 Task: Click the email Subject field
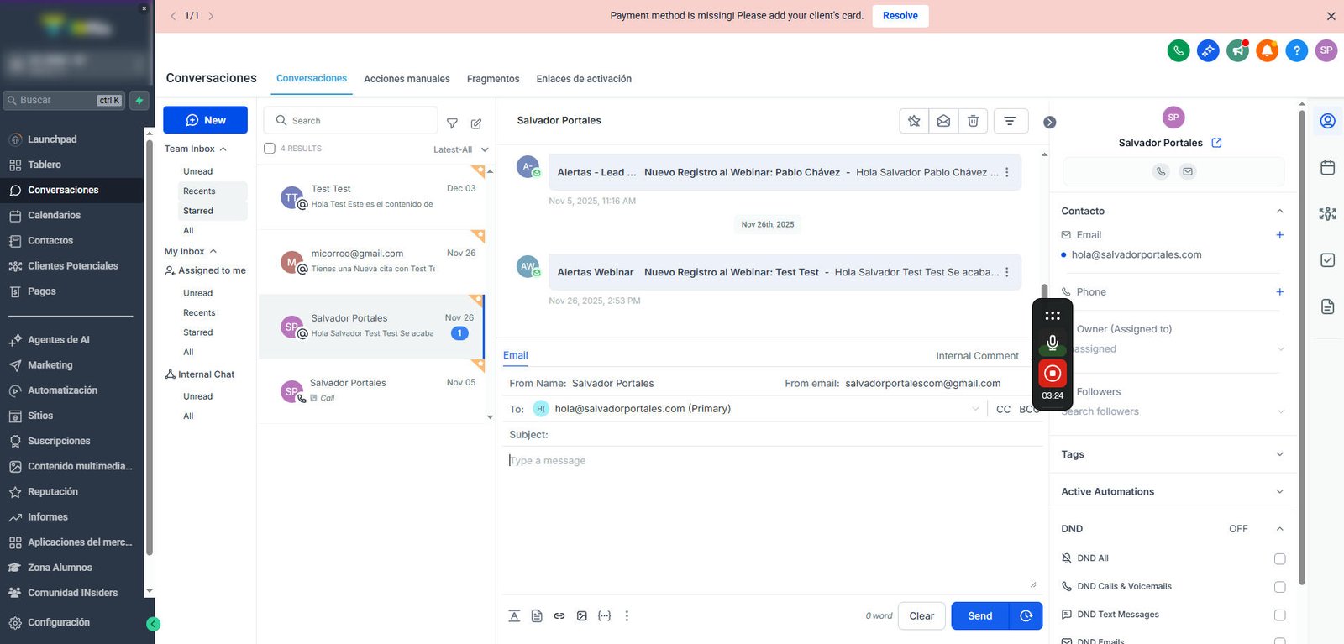pos(773,434)
